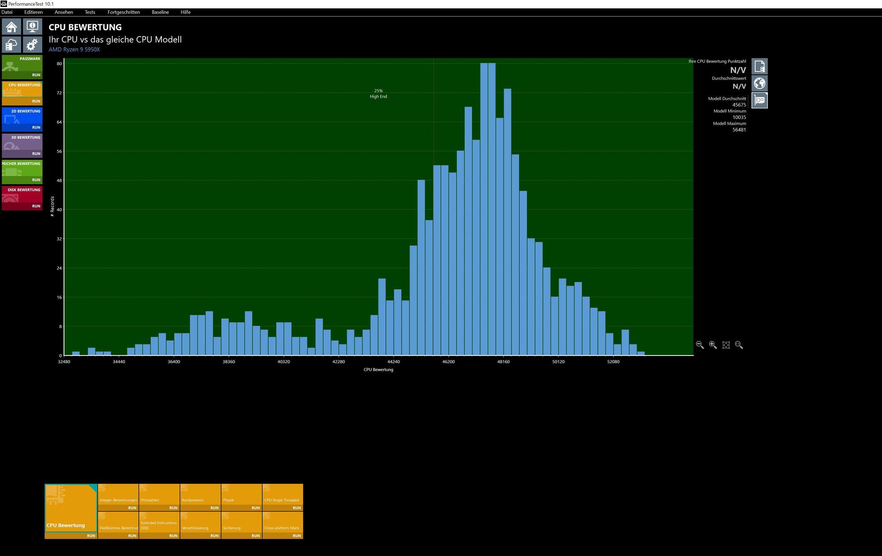Open the Kompression test tile
This screenshot has width=882, height=556.
click(x=200, y=494)
